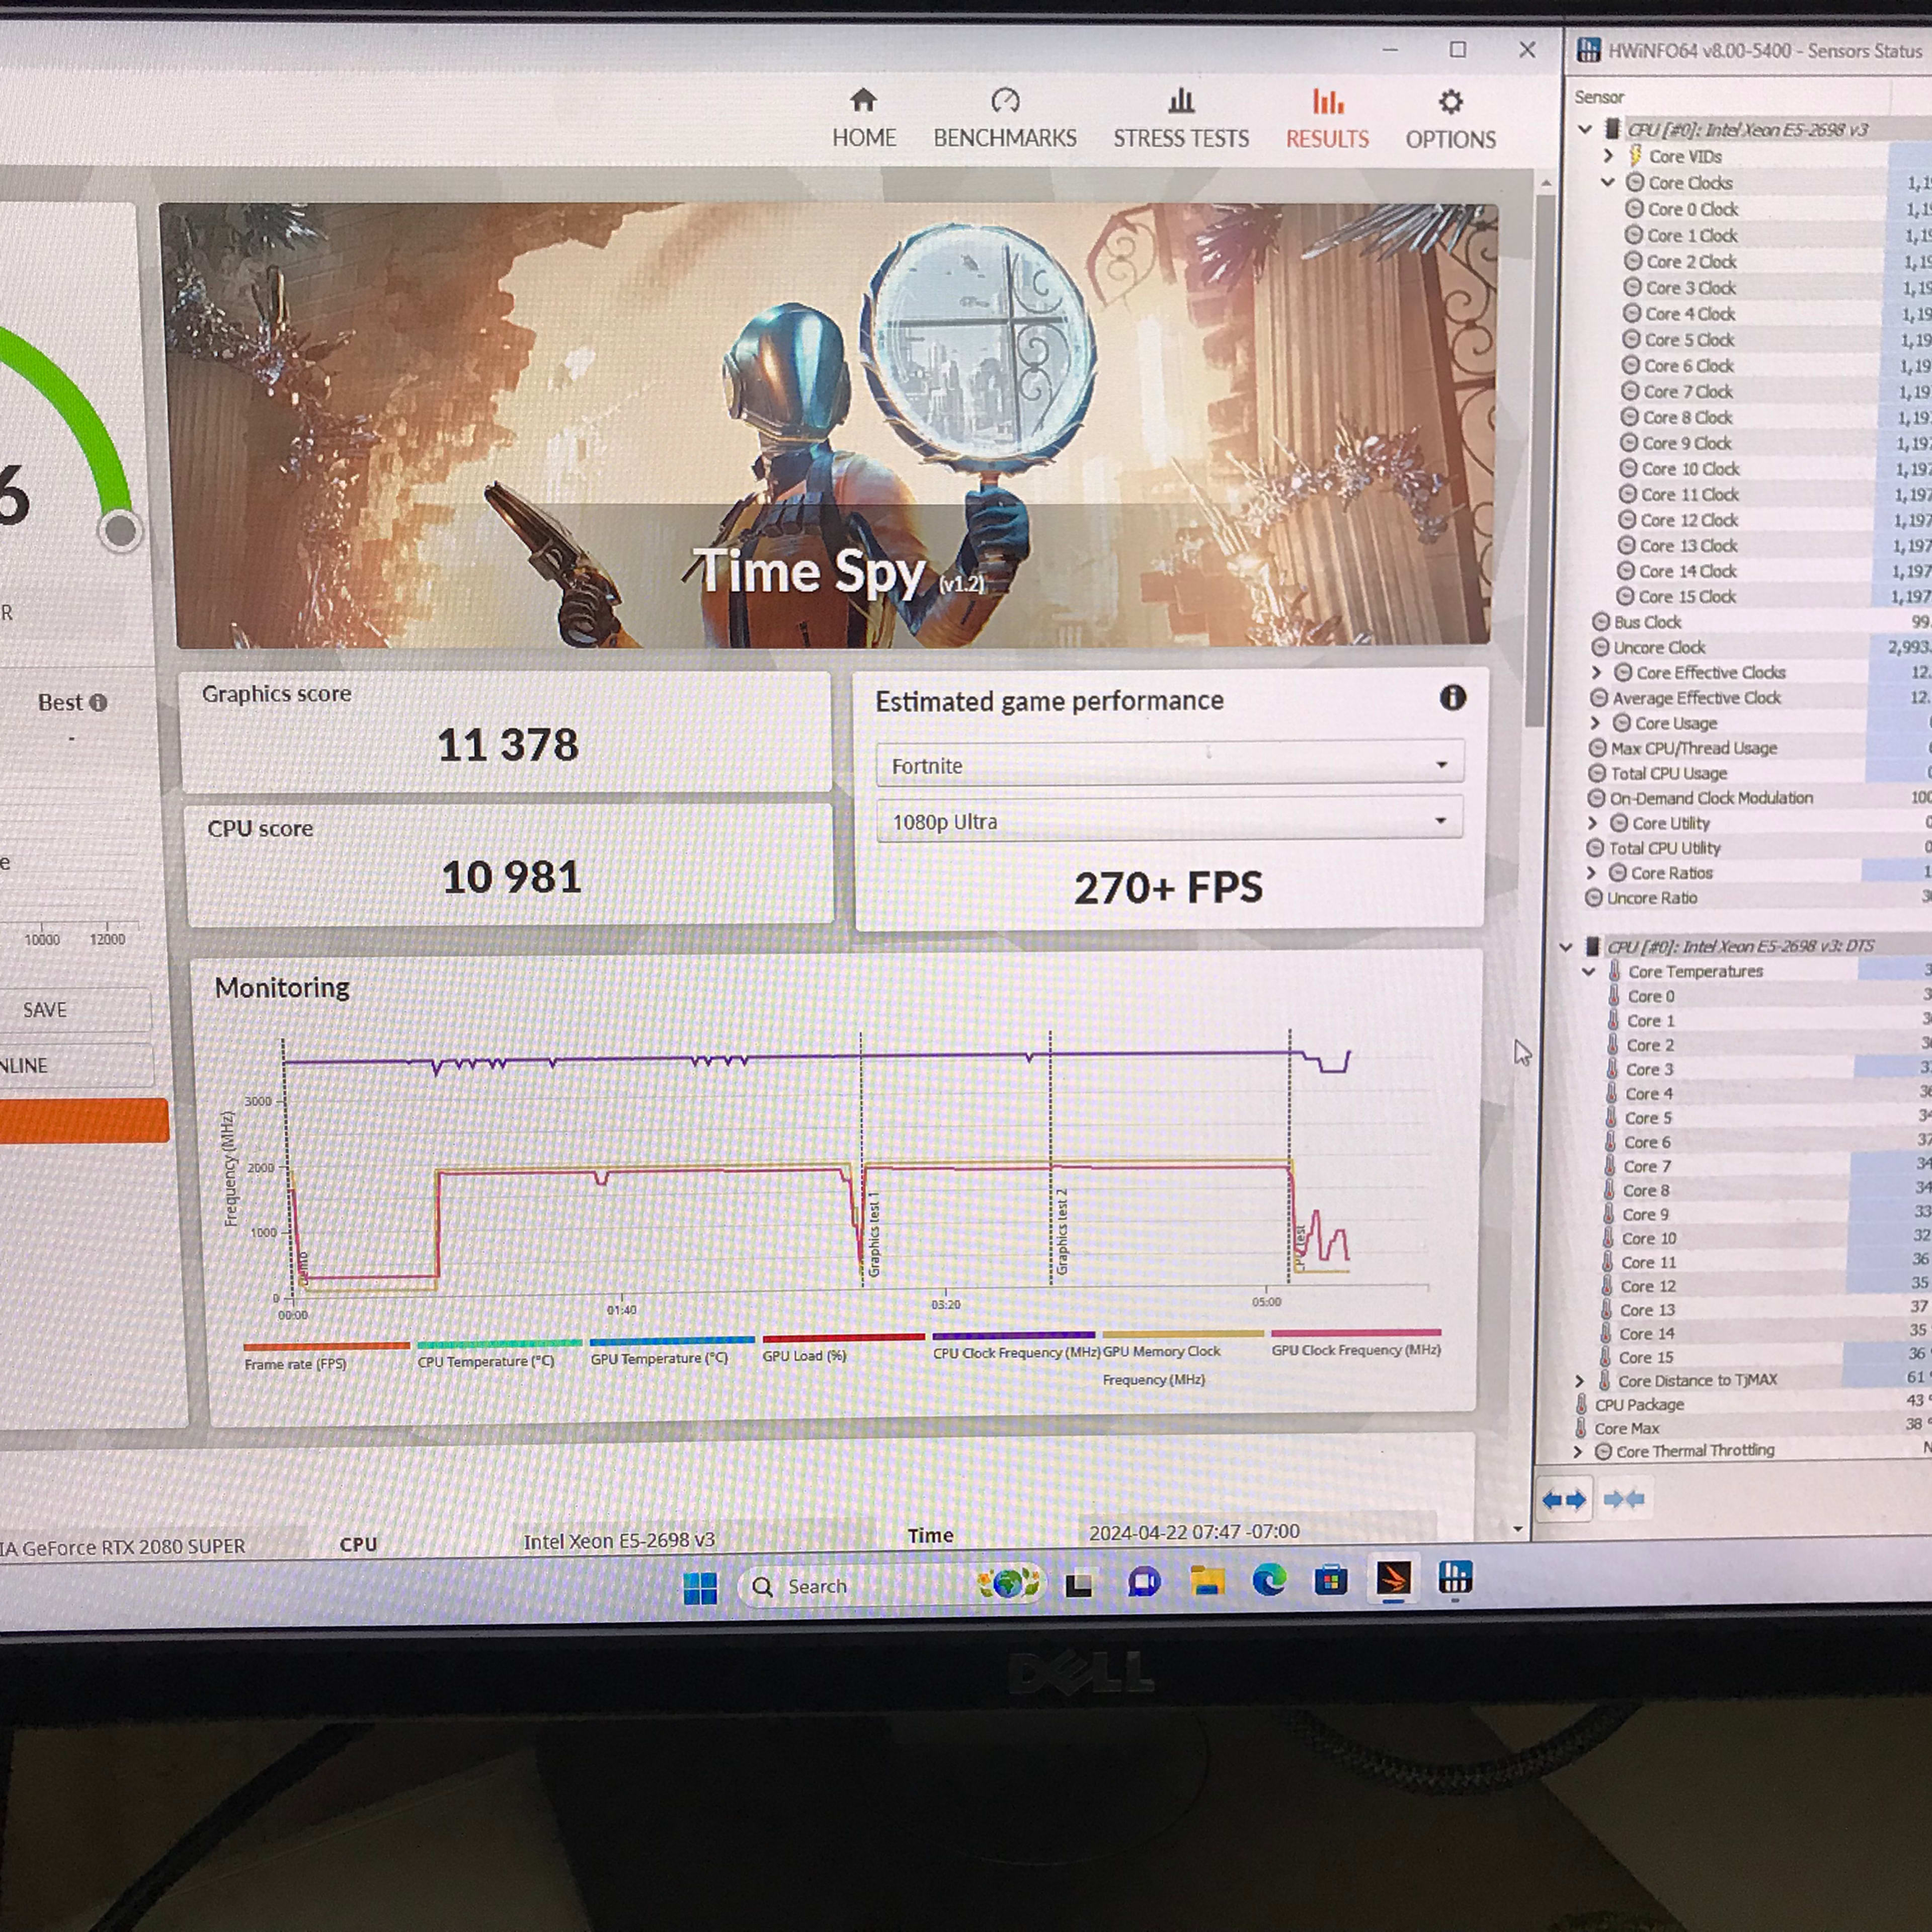Collapse the CPU [#0] DTS sensor node
Viewport: 1932px width, 1932px height.
[1566, 946]
